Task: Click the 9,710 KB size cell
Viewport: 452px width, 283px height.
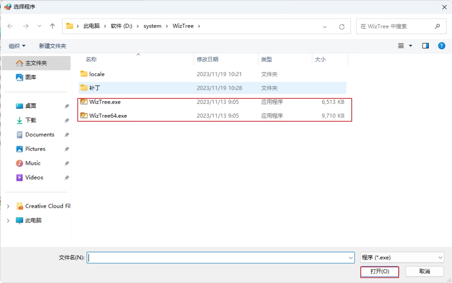Action: coord(333,116)
